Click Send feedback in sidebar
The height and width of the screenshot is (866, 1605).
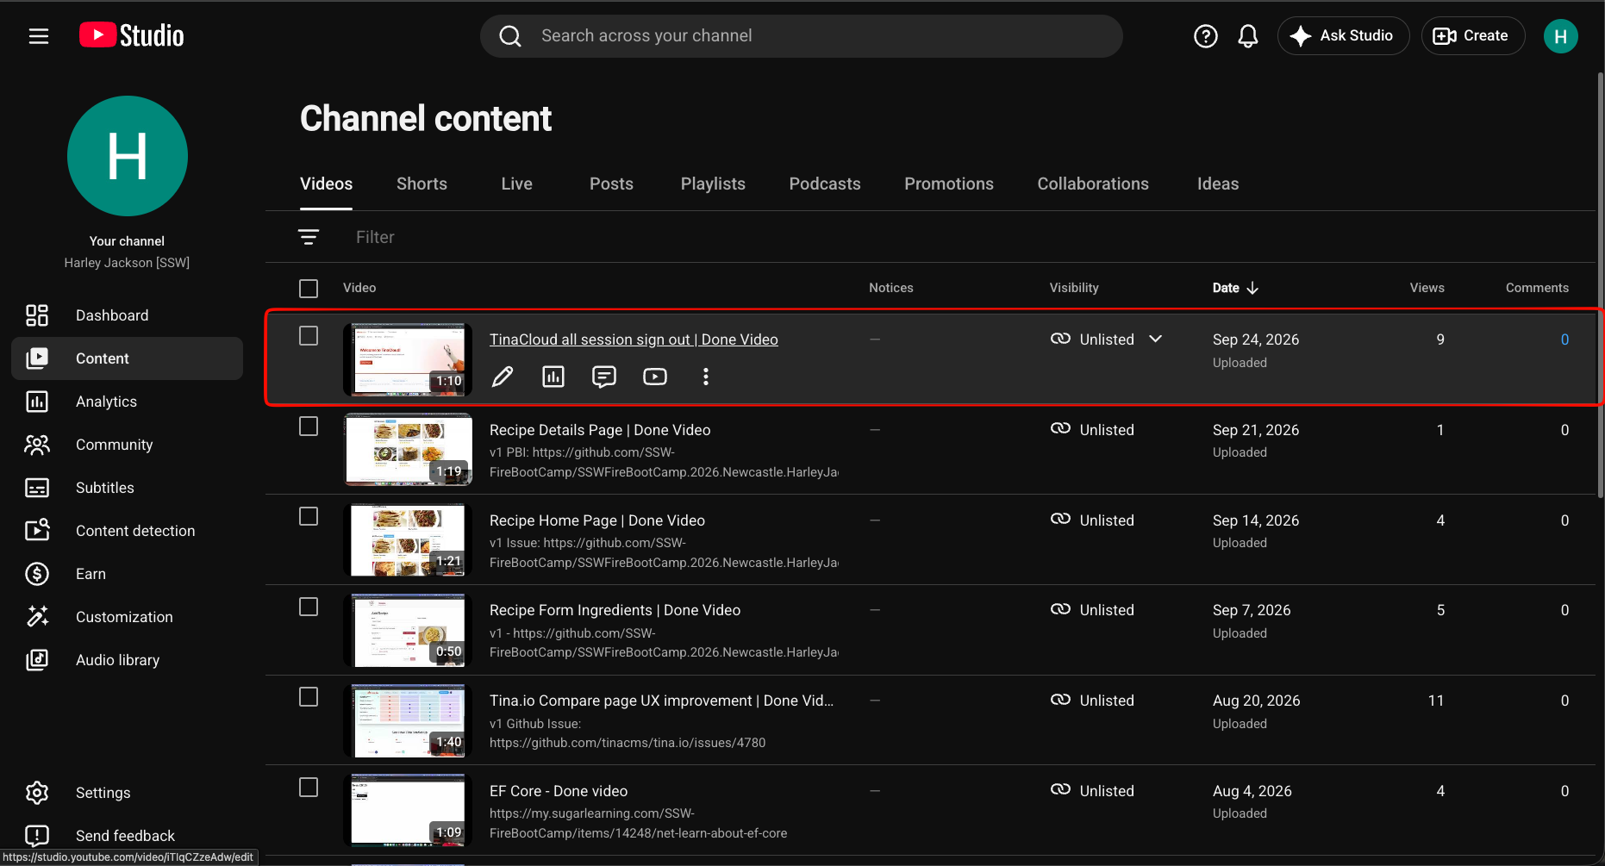pos(128,836)
